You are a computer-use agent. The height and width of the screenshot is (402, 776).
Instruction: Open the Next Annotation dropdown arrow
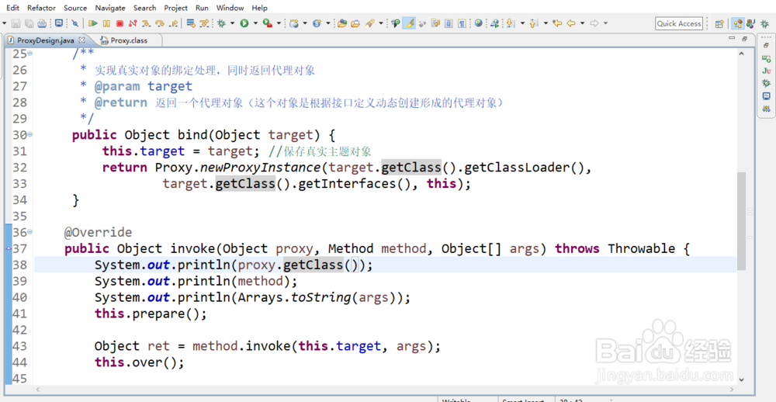[x=522, y=23]
